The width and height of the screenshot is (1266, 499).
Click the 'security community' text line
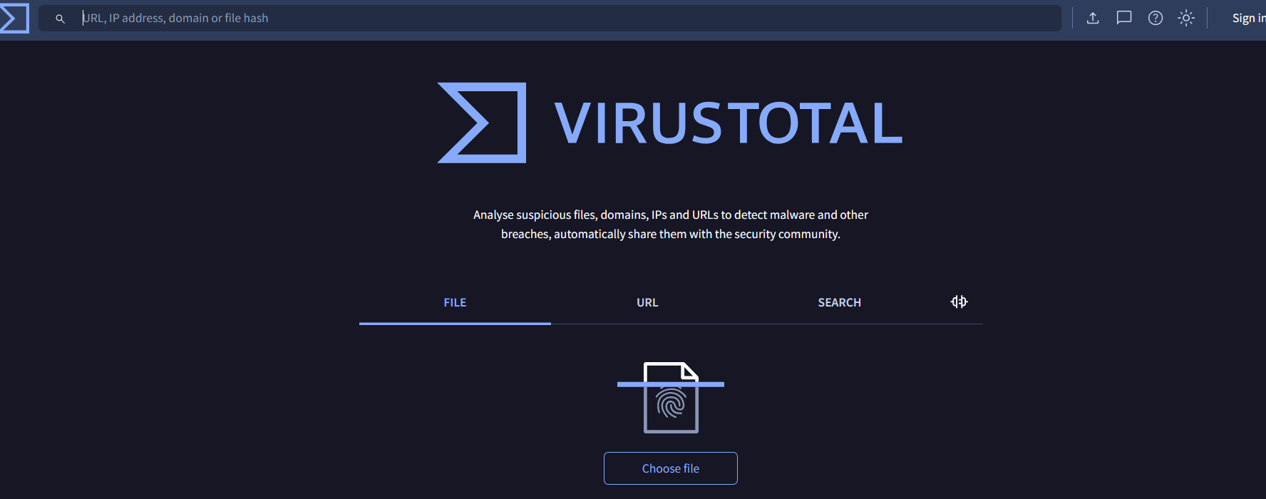point(670,234)
